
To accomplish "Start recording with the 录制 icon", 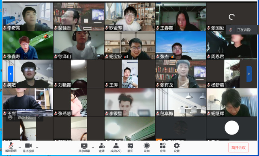I will tap(146, 147).
